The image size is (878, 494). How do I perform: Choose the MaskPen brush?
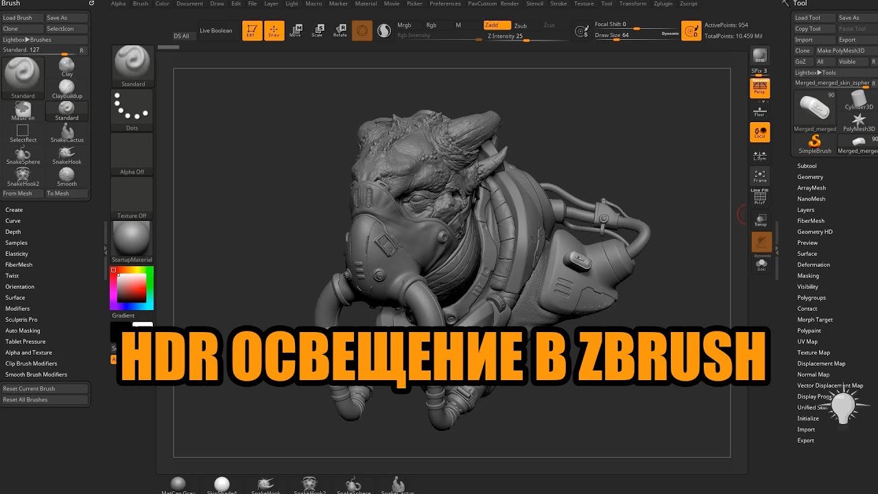23,110
